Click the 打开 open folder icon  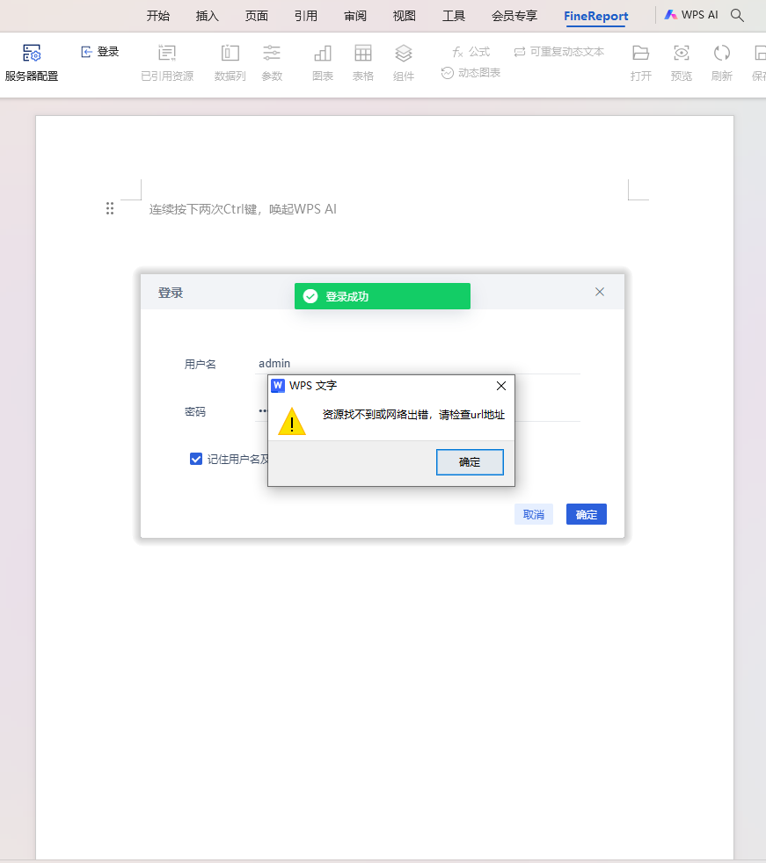pos(640,53)
